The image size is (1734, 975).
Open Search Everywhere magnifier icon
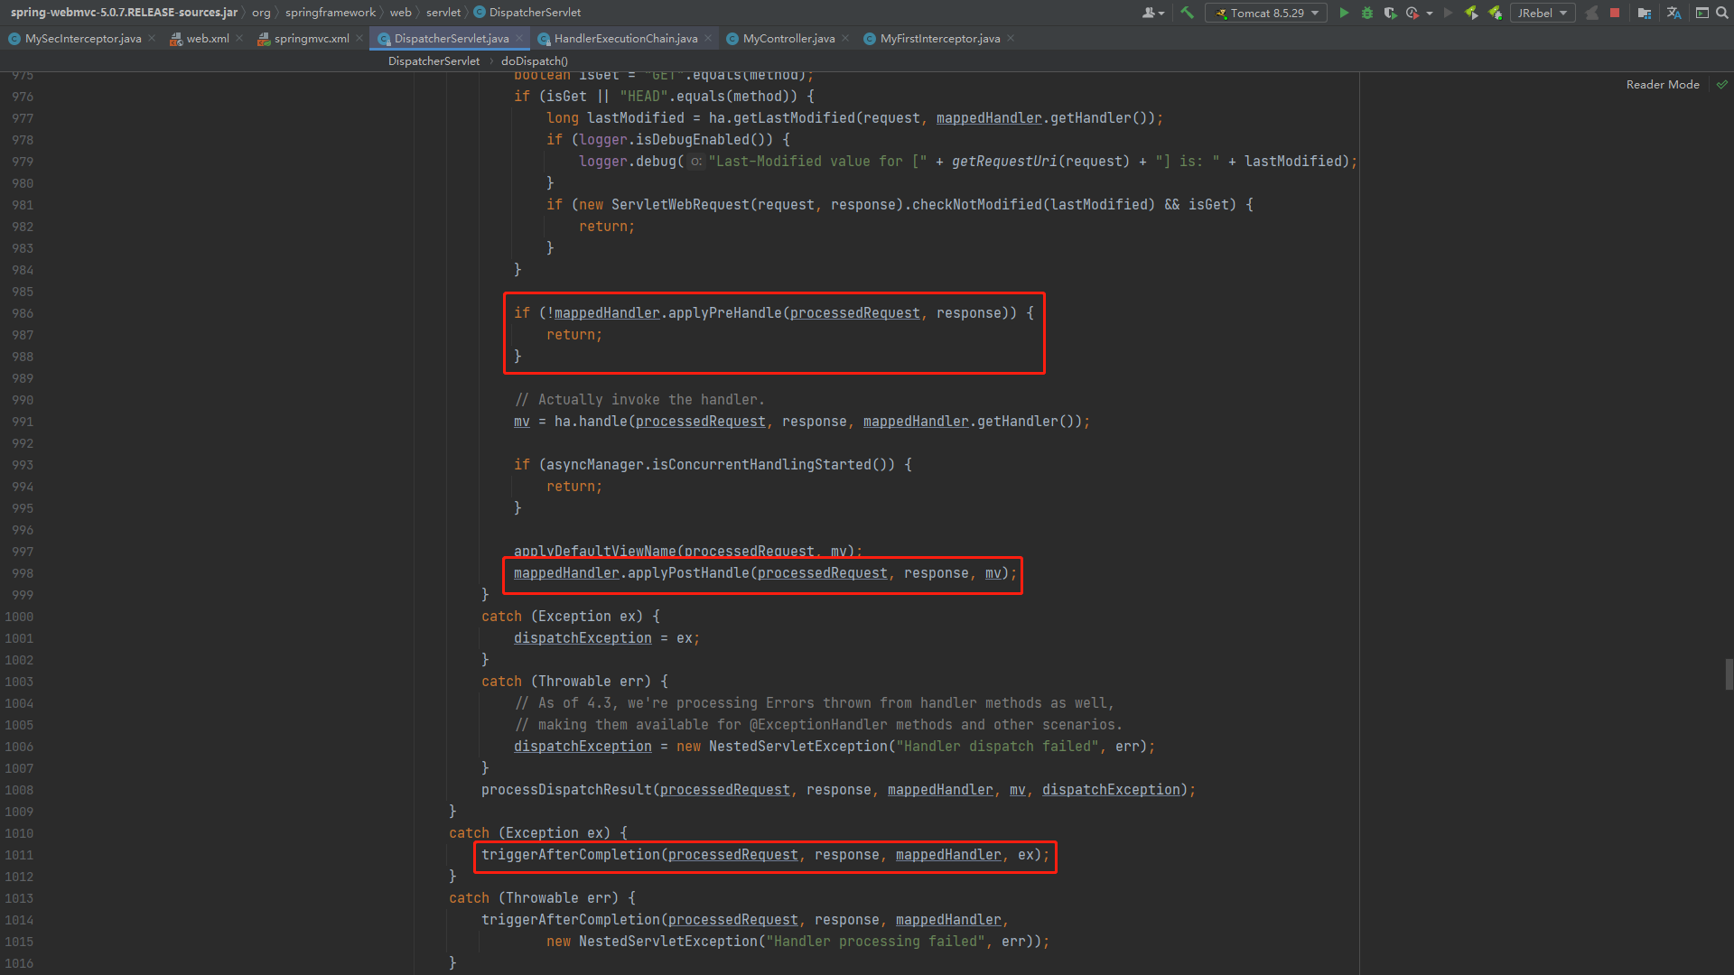[x=1721, y=13]
